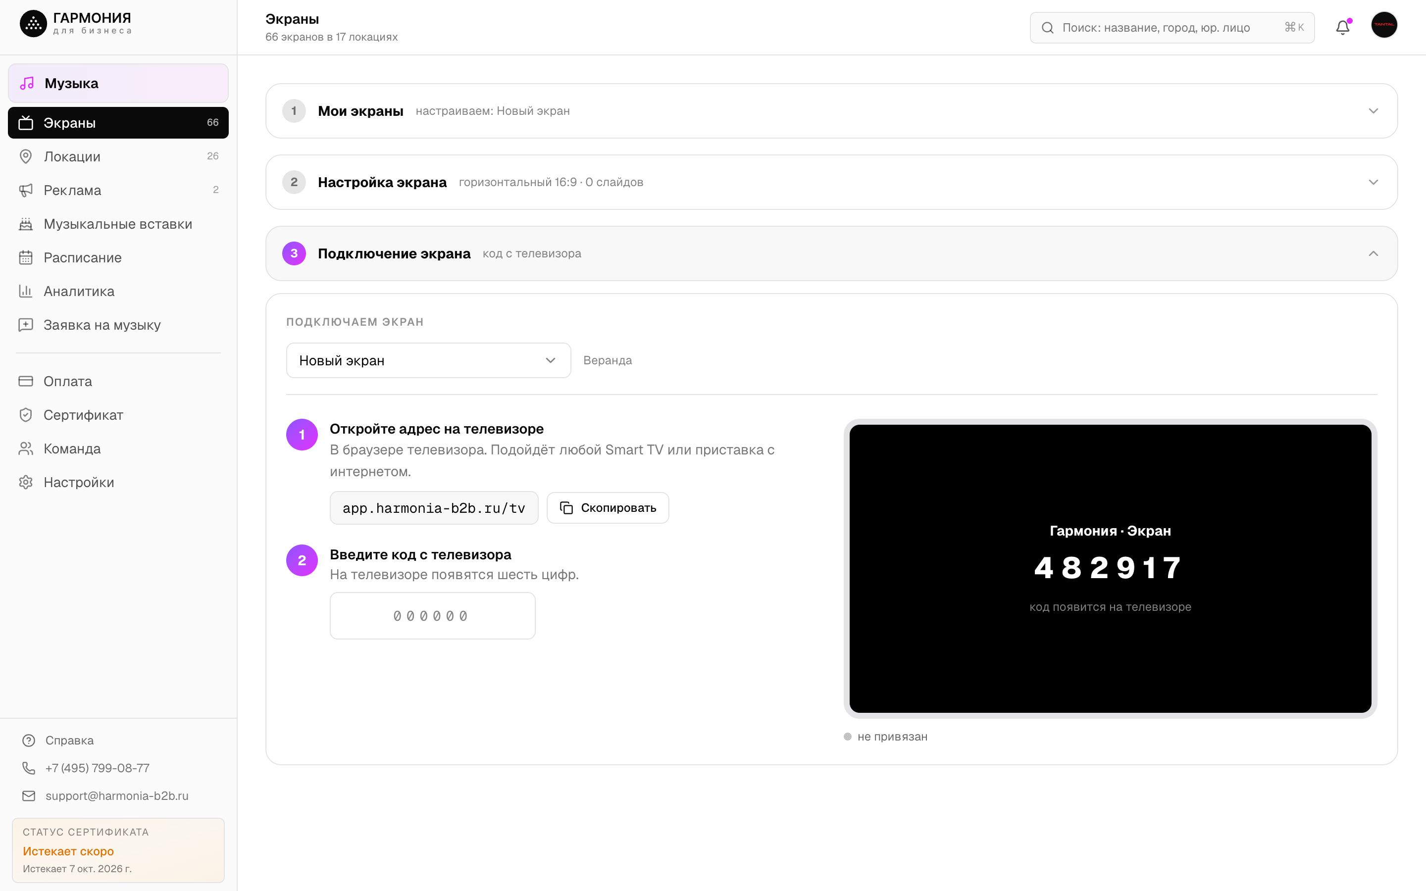This screenshot has height=891, width=1426.
Task: Click the не привязан status label
Action: click(892, 736)
